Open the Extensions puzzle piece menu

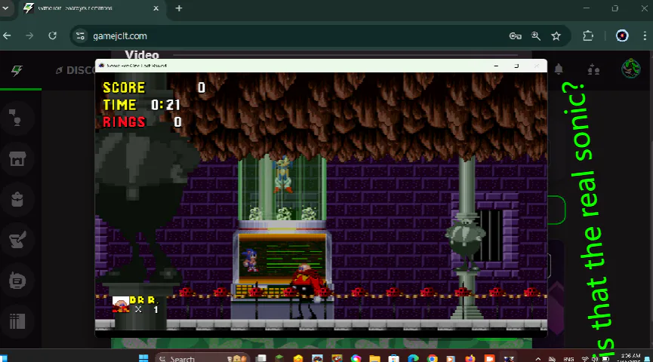[x=588, y=35]
